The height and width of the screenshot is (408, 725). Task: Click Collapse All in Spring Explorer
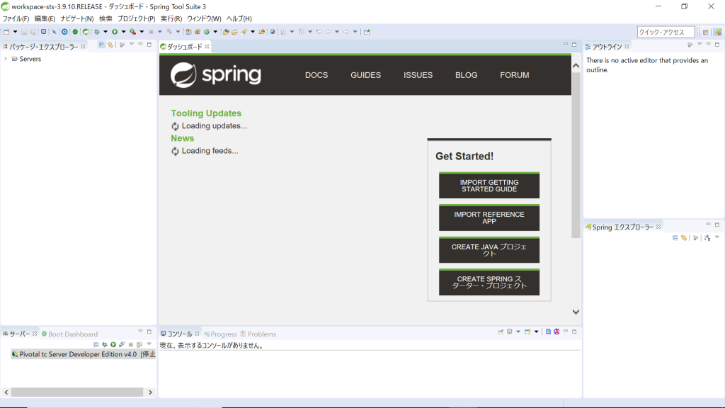(675, 238)
